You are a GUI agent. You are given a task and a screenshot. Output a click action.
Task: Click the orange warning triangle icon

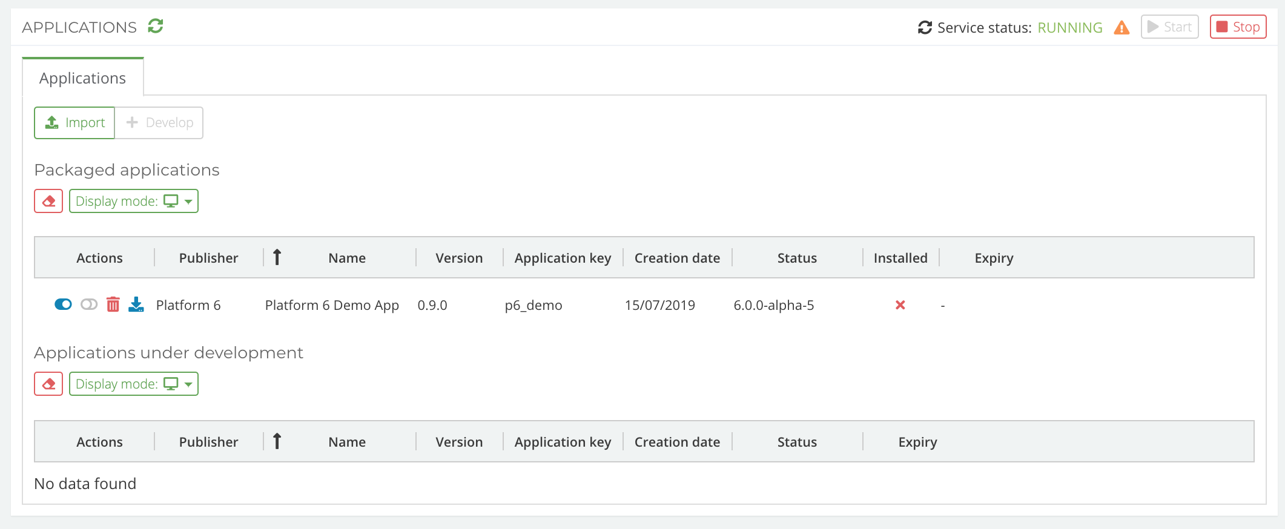[1121, 28]
